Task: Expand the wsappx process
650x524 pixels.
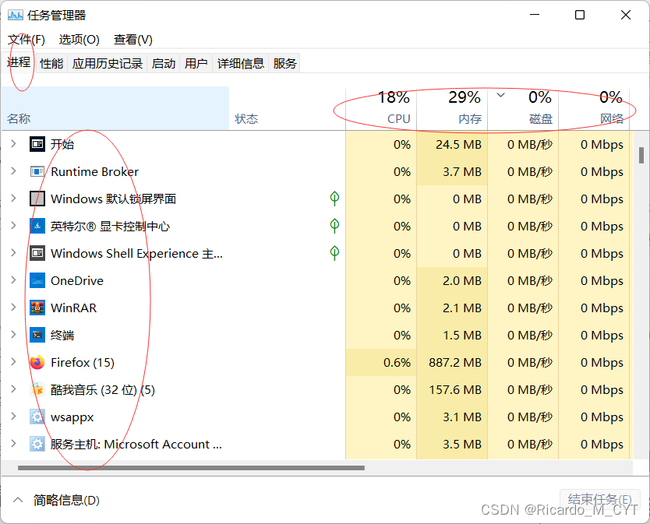Action: pos(13,417)
